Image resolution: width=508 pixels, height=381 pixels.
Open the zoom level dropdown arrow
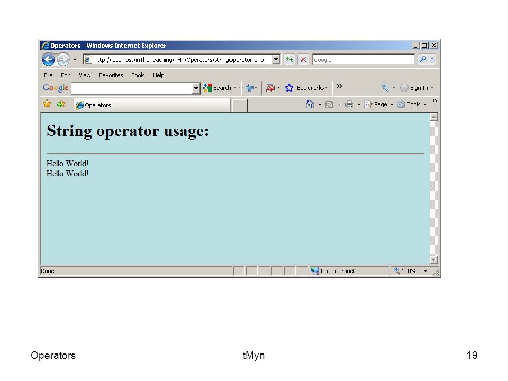425,271
